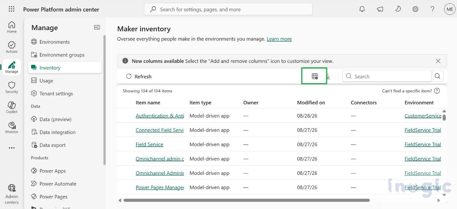Click the Showing 134 of 134 items text
The width and height of the screenshot is (457, 209).
[x=147, y=91]
